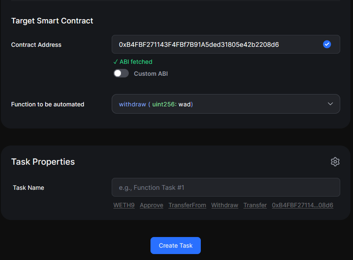Screen dimensions: 353x260
Task: Toggle the Custom ABI switch
Action: pos(121,73)
